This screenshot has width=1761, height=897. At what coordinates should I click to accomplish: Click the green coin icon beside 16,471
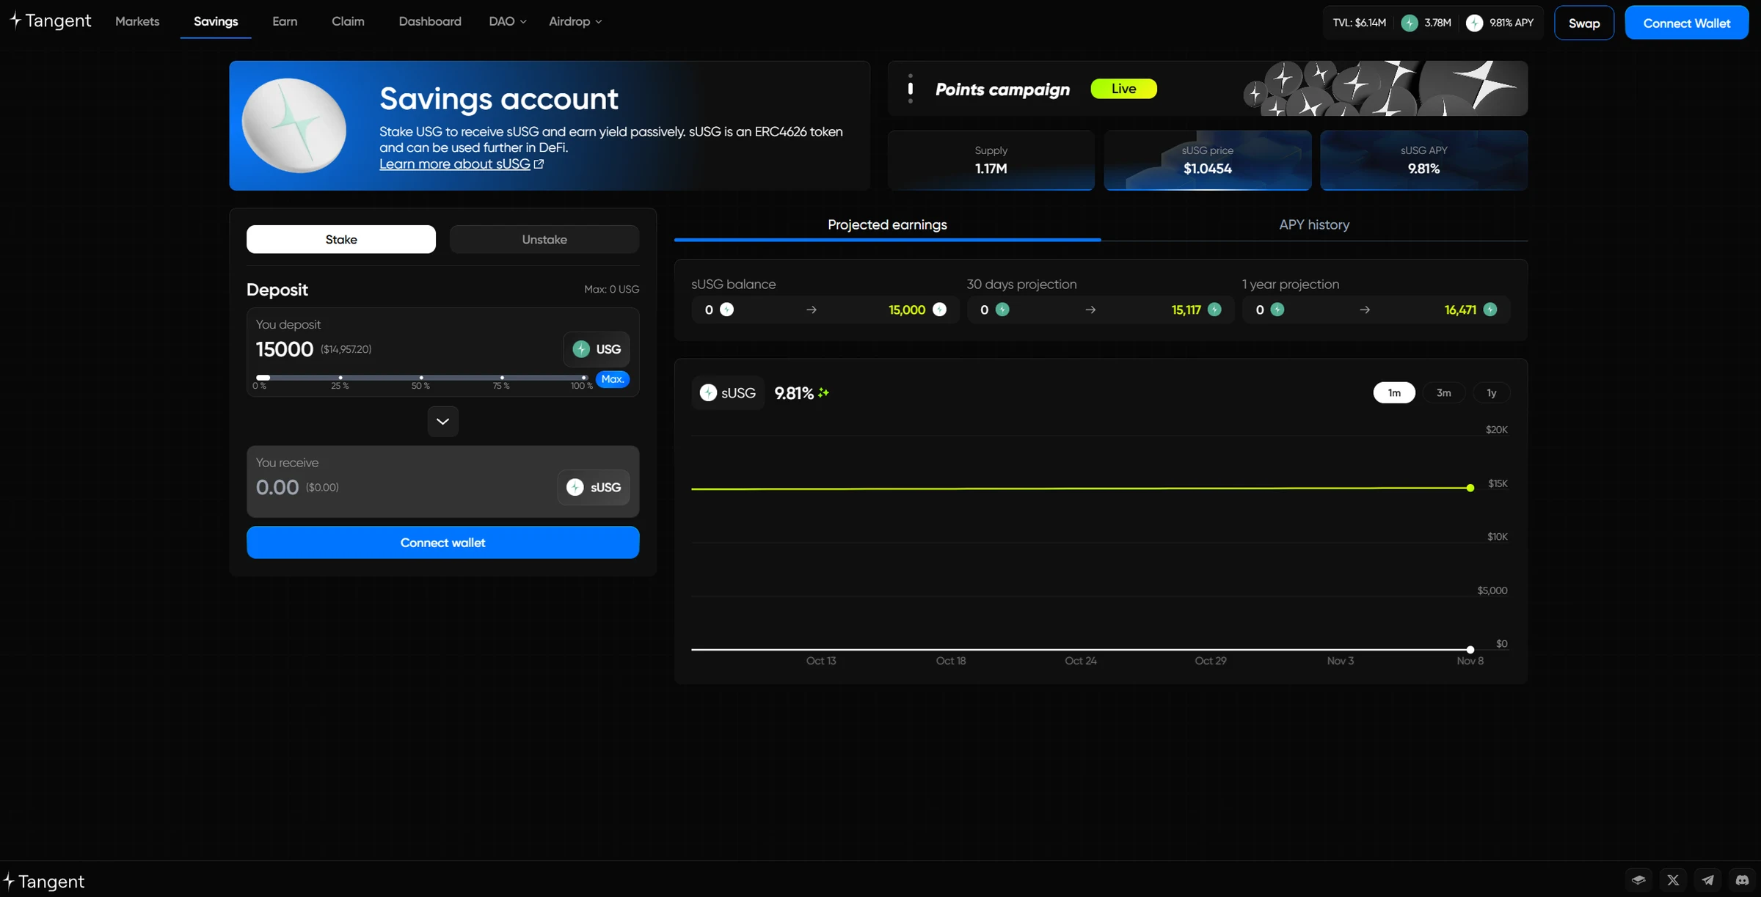(x=1490, y=310)
